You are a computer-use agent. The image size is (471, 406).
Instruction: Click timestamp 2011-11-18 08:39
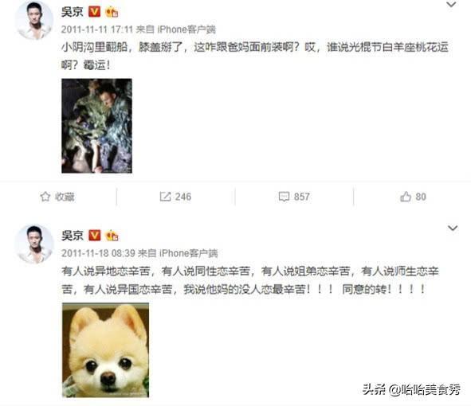(x=98, y=253)
